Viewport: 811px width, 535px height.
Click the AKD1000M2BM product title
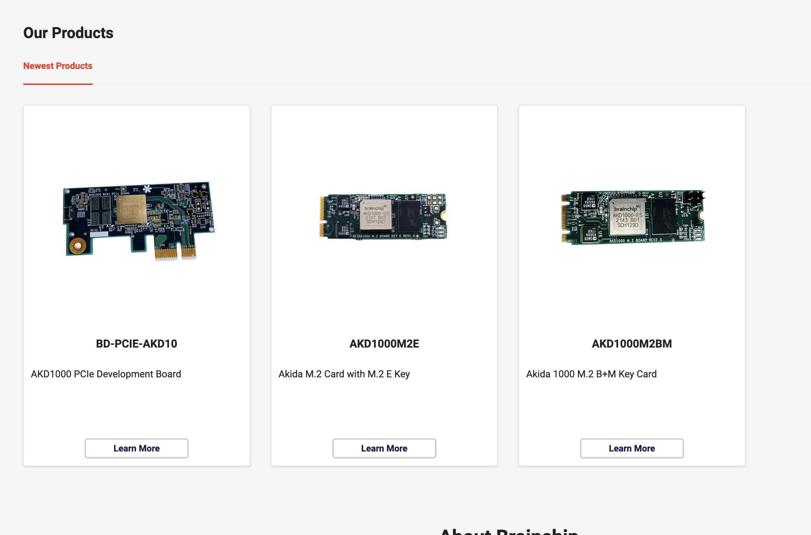click(x=632, y=344)
